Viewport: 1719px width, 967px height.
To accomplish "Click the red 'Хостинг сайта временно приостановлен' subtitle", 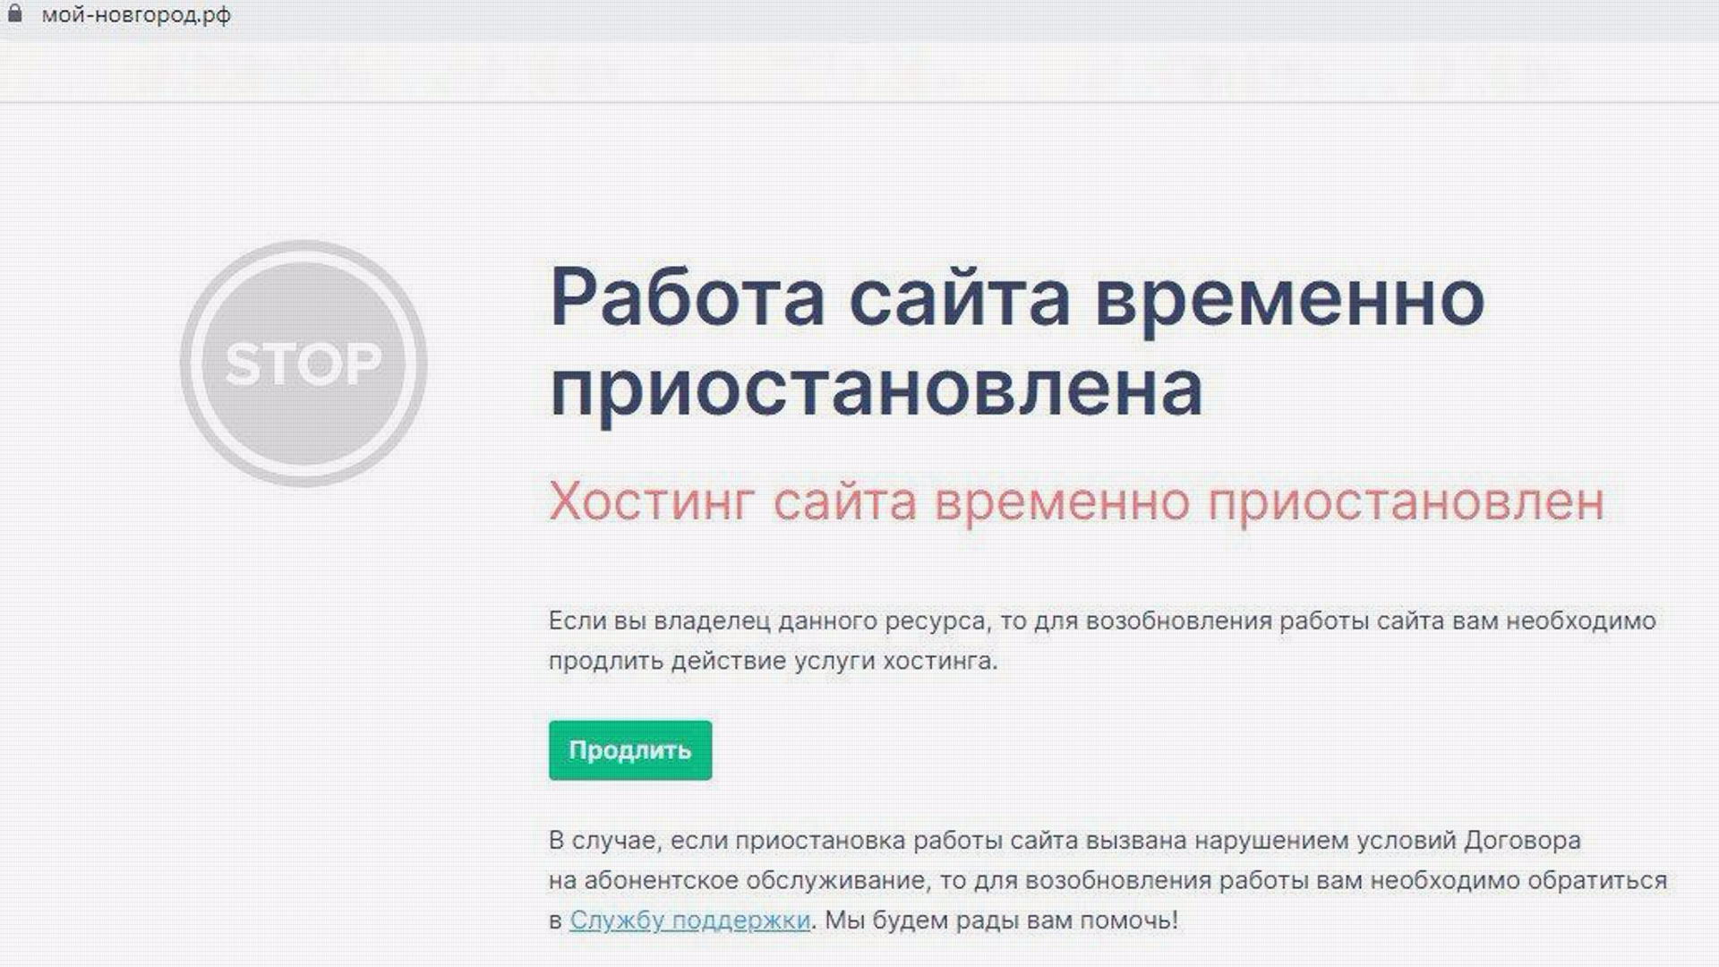I will click(1075, 501).
